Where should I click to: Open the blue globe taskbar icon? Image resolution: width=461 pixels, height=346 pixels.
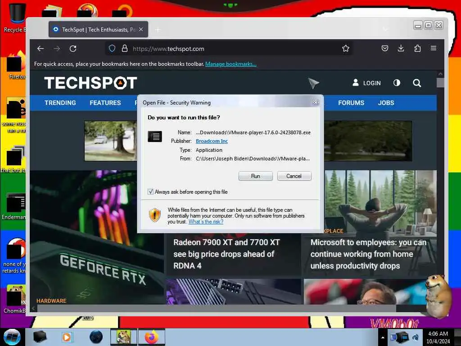[x=96, y=337]
